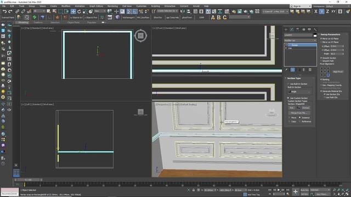The height and width of the screenshot is (197, 351).
Task: Constrain to Z axis
Action: point(327,11)
